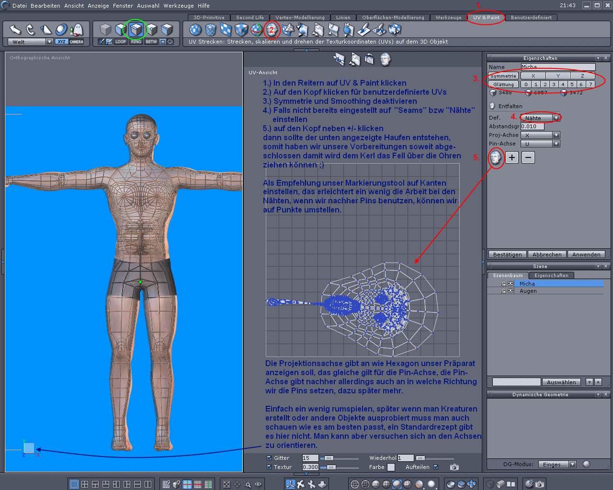Viewport: 613px width, 490px height.
Task: Select Augen in the scene tree
Action: click(x=528, y=291)
